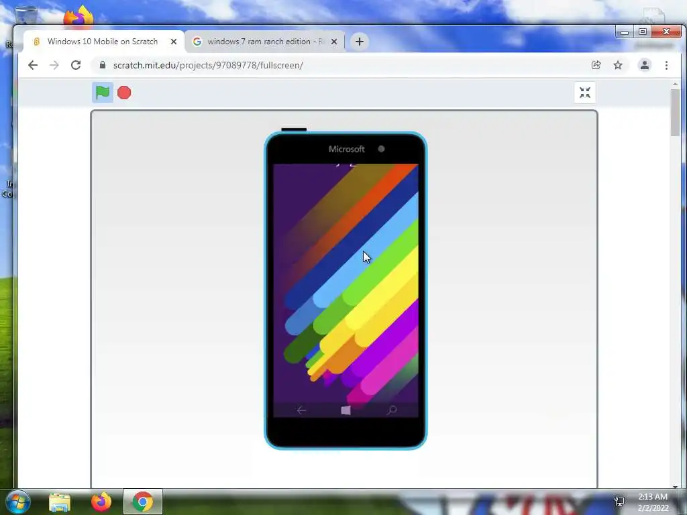Restore down the Chrome window
Viewport: 687px width, 515px height.
(642, 32)
